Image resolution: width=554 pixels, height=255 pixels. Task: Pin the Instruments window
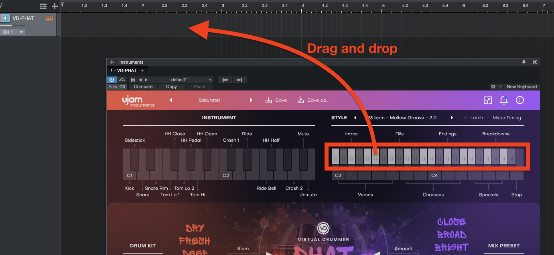tap(524, 62)
